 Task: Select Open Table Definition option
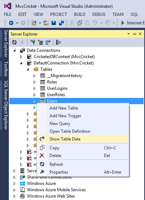click(83, 131)
